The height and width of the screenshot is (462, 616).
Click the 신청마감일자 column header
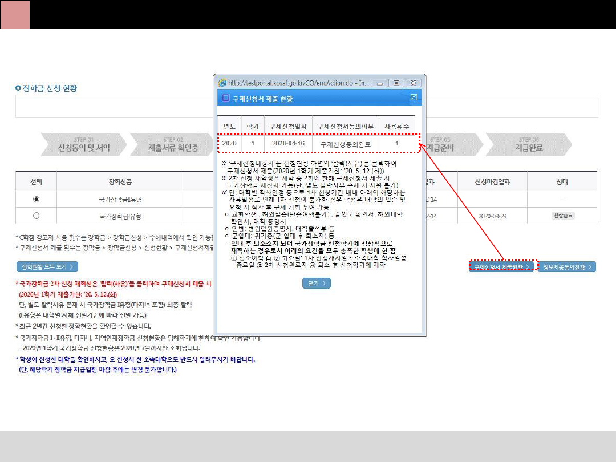(x=492, y=182)
